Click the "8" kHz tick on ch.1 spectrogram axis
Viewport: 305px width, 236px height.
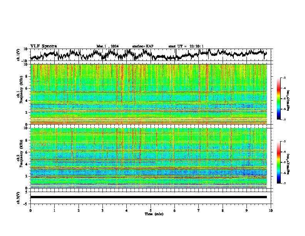click(x=27, y=76)
